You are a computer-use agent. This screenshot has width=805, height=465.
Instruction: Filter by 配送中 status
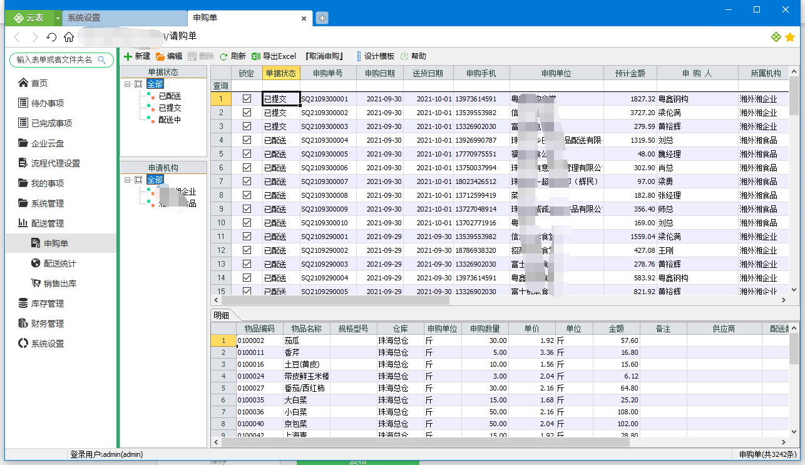170,120
